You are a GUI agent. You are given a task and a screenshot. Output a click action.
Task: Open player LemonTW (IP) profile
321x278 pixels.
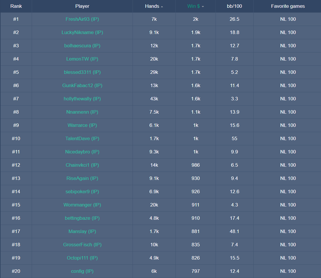click(82, 59)
